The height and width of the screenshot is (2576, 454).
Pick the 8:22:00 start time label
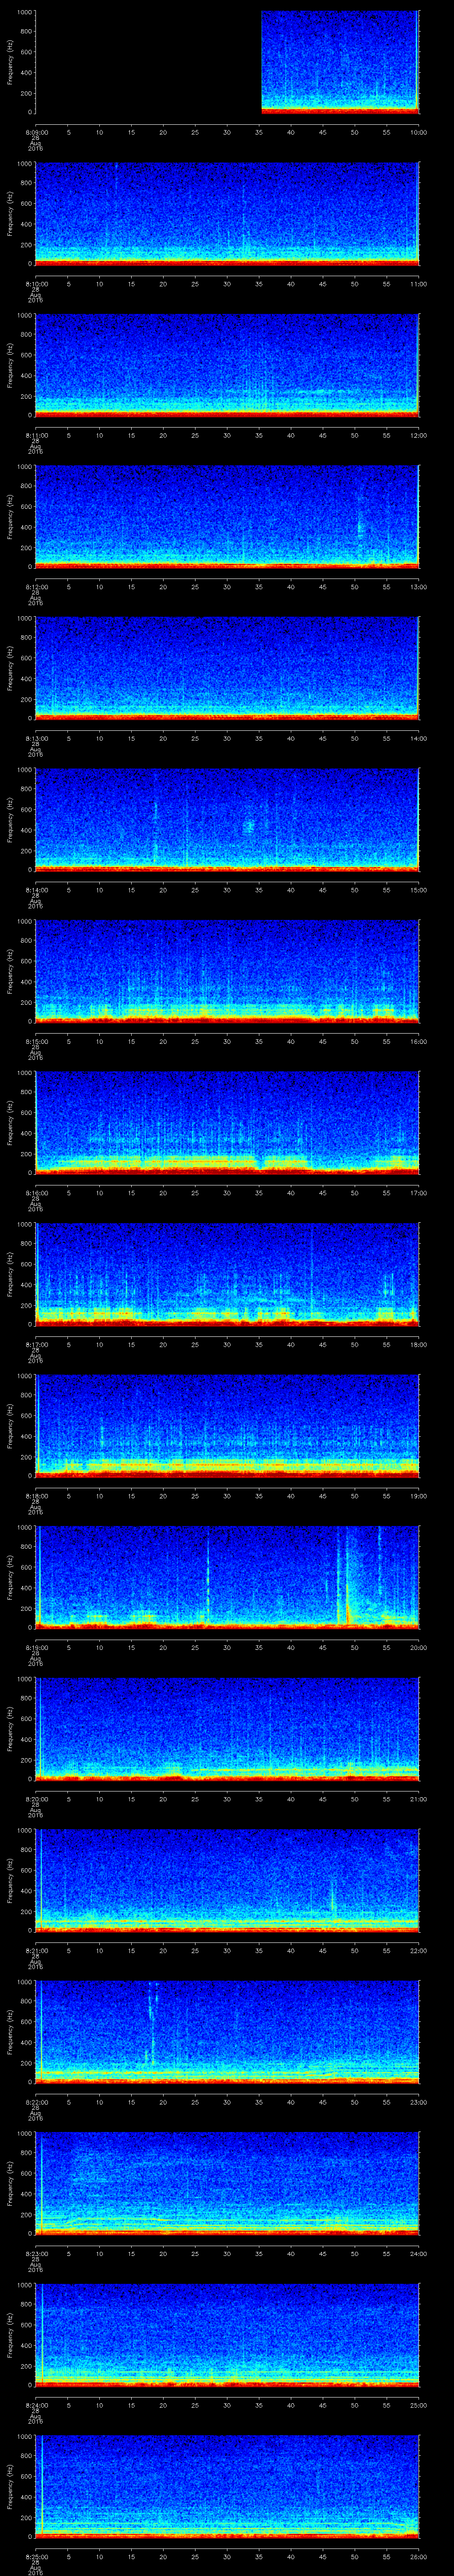tap(36, 2102)
